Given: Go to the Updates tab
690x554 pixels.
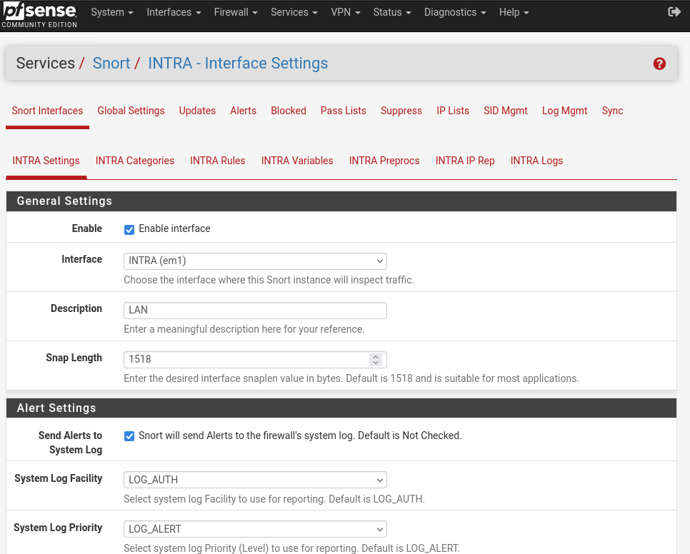Looking at the screenshot, I should click(197, 111).
